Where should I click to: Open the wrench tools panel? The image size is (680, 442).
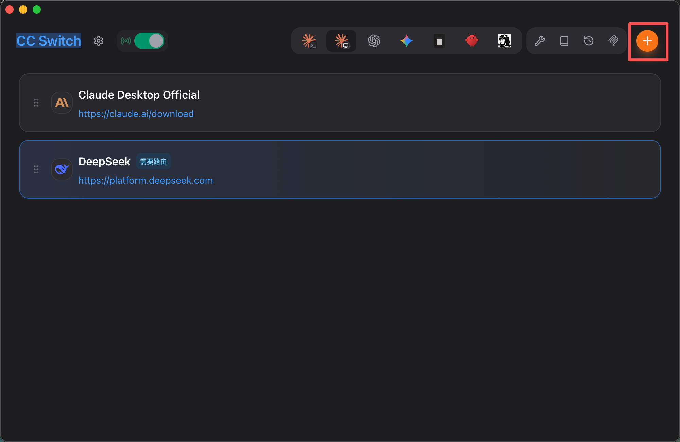click(x=540, y=41)
